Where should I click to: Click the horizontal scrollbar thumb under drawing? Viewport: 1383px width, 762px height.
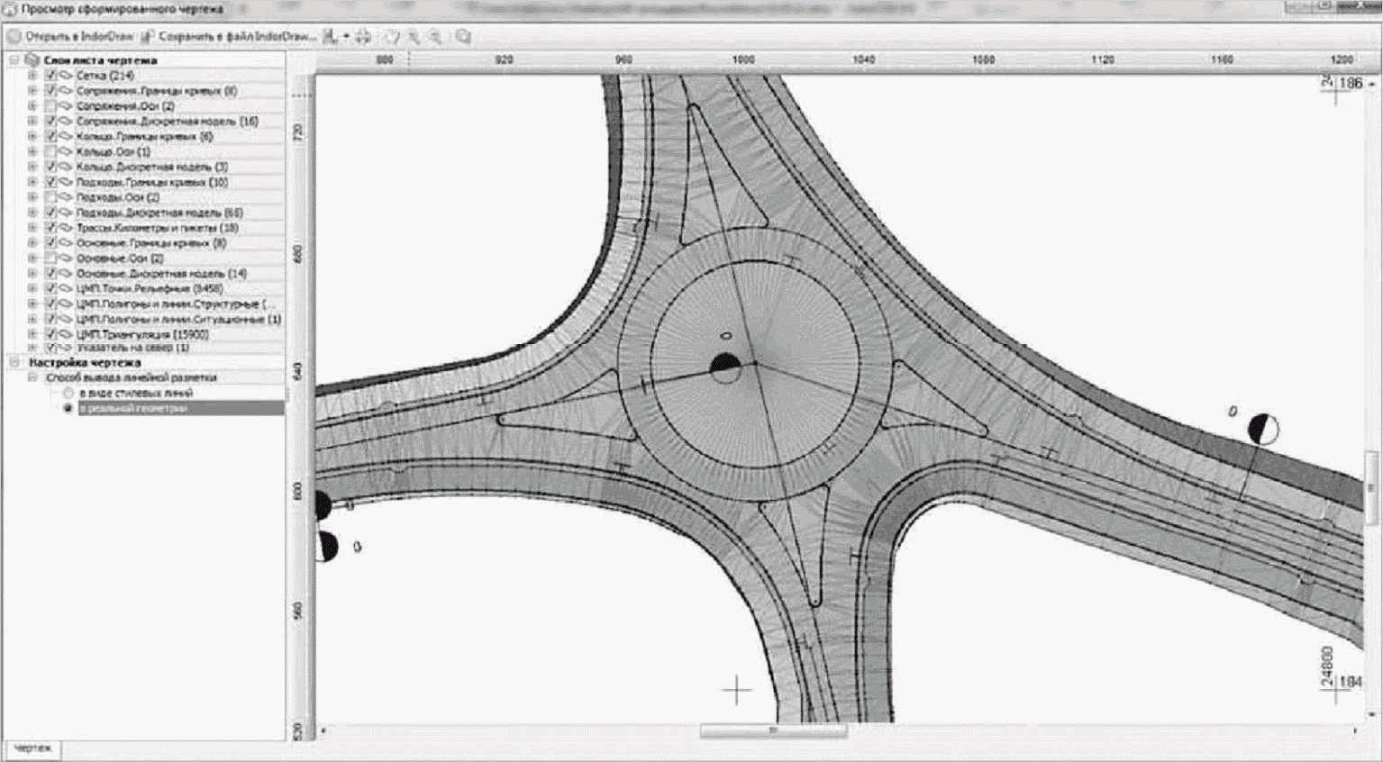click(773, 730)
